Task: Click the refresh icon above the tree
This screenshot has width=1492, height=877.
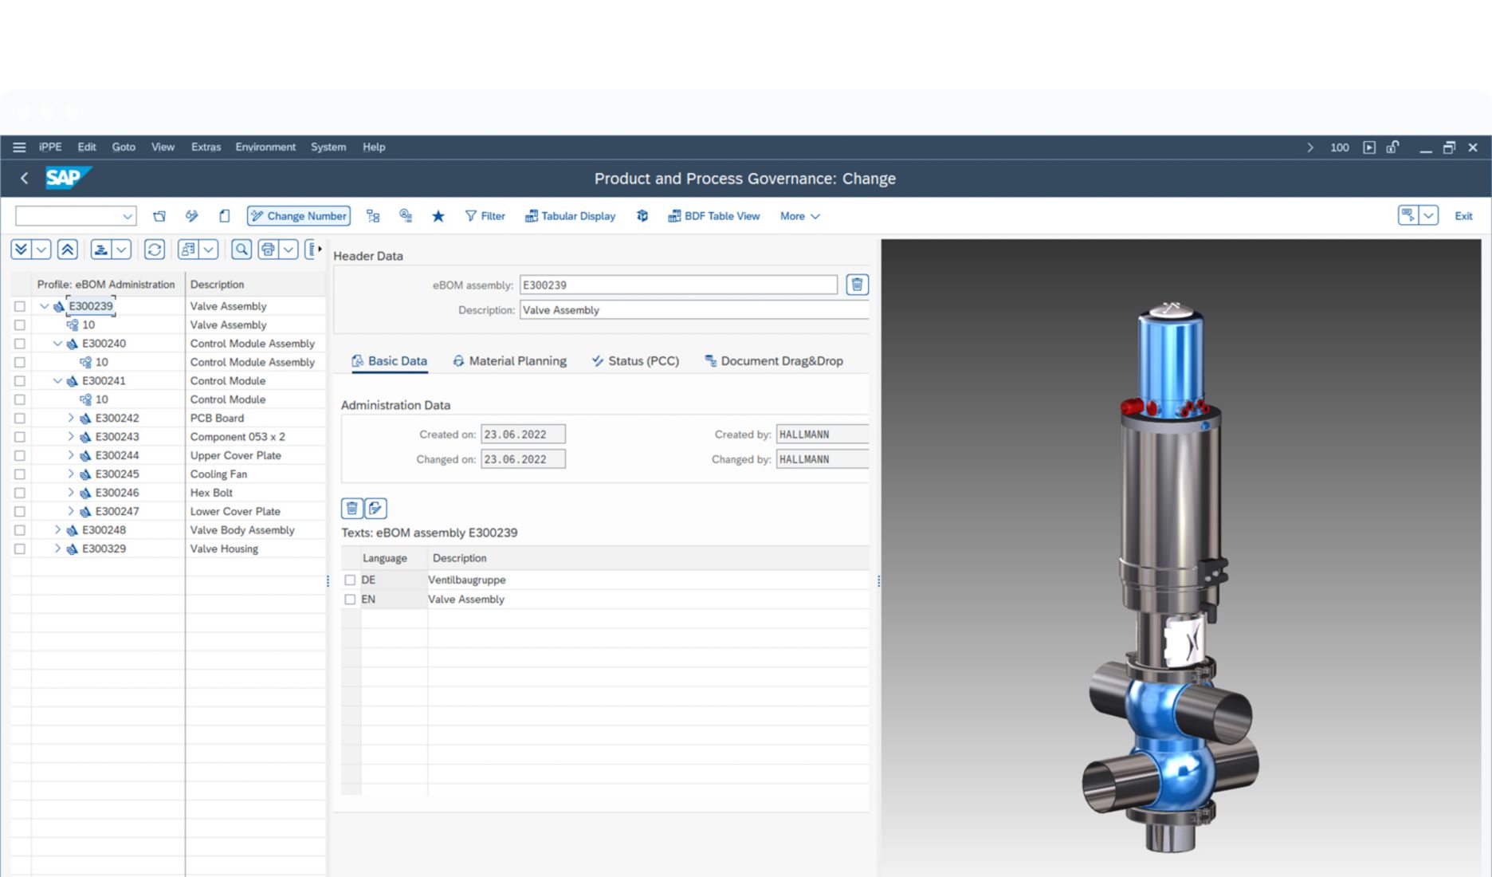Action: click(x=154, y=250)
